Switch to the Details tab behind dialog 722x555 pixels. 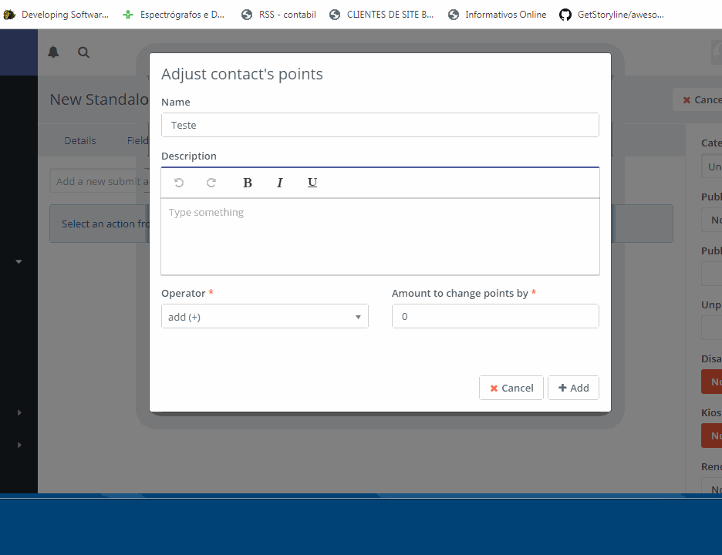[x=80, y=141]
